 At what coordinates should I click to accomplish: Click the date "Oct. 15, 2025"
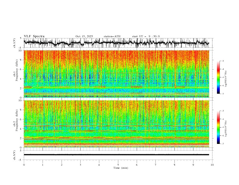84,36
